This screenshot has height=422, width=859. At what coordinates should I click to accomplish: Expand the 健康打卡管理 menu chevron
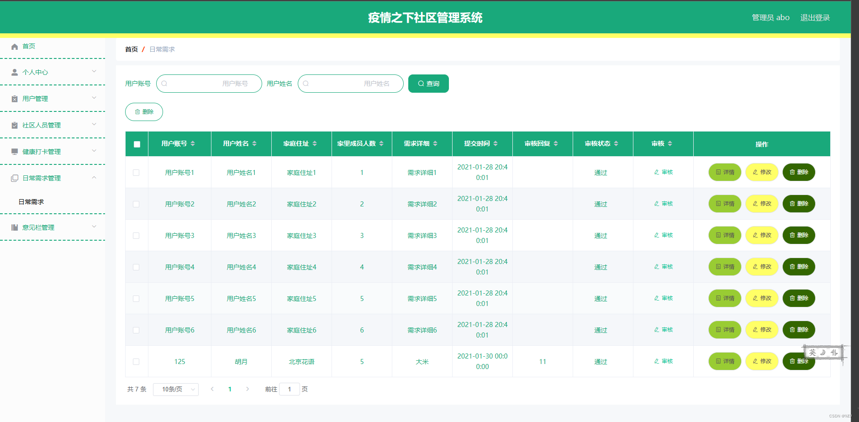coord(94,151)
